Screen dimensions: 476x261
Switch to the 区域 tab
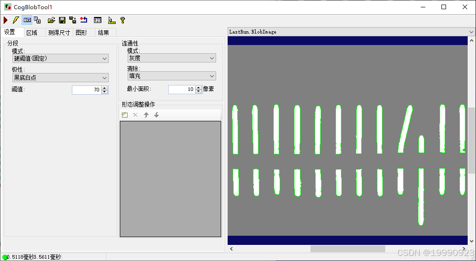point(32,33)
